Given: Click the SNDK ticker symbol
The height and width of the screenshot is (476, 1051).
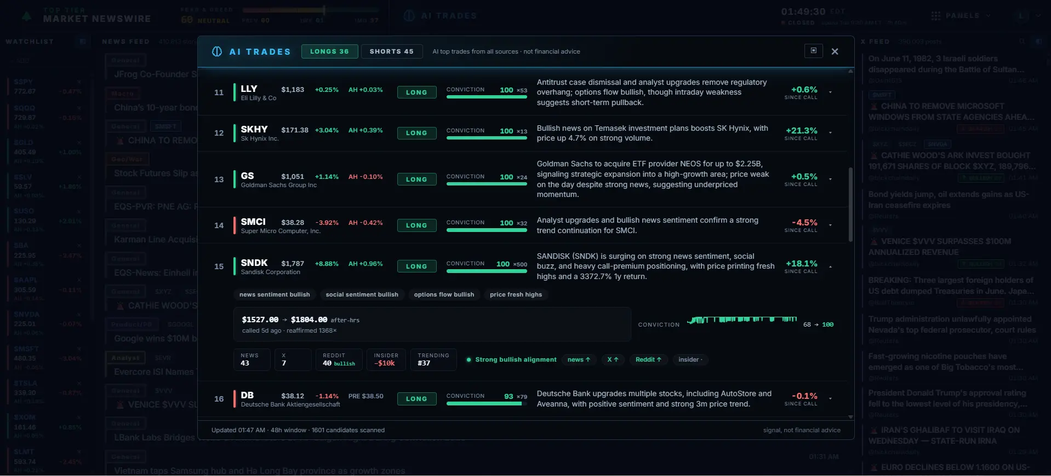Looking at the screenshot, I should point(254,263).
